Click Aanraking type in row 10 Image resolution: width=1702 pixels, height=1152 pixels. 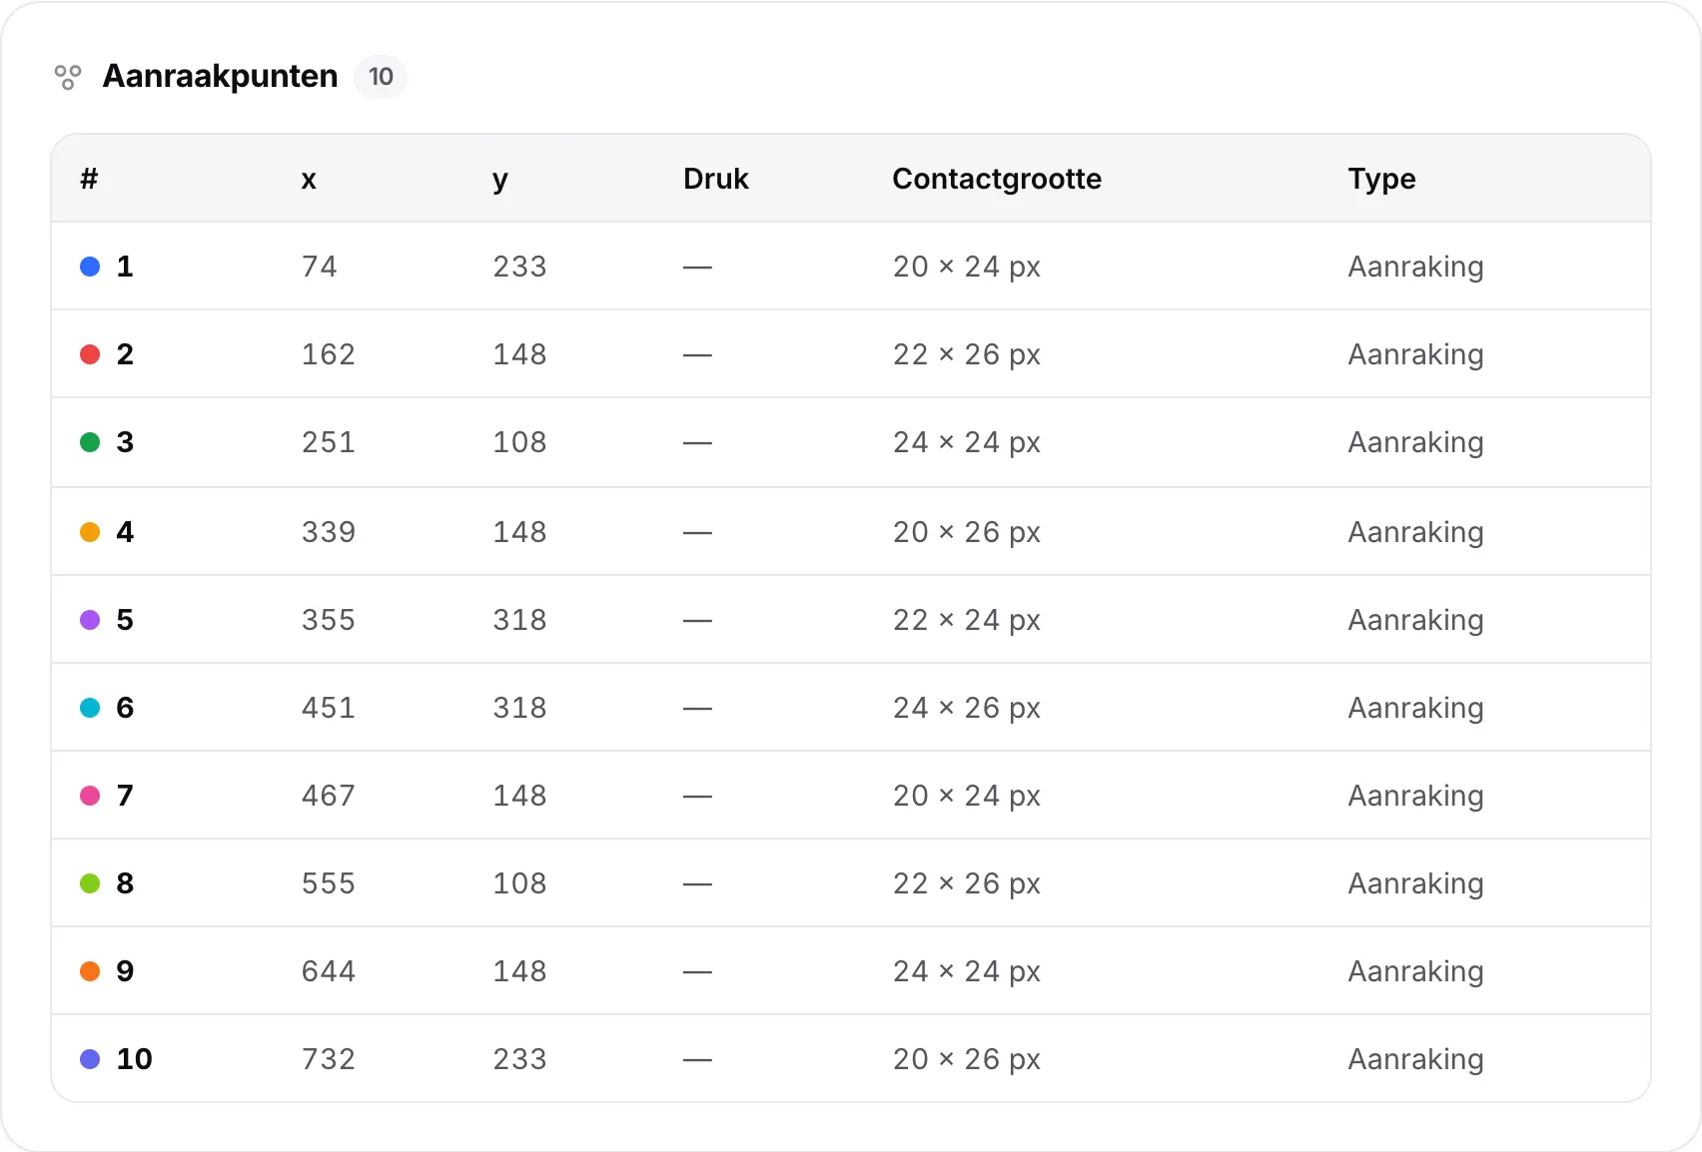1415,1059
